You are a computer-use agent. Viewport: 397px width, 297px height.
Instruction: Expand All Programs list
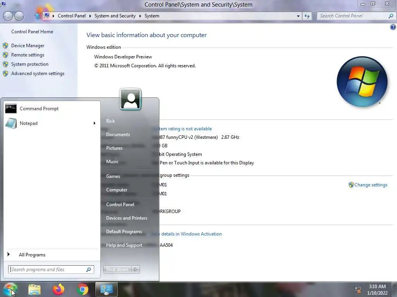(x=32, y=255)
